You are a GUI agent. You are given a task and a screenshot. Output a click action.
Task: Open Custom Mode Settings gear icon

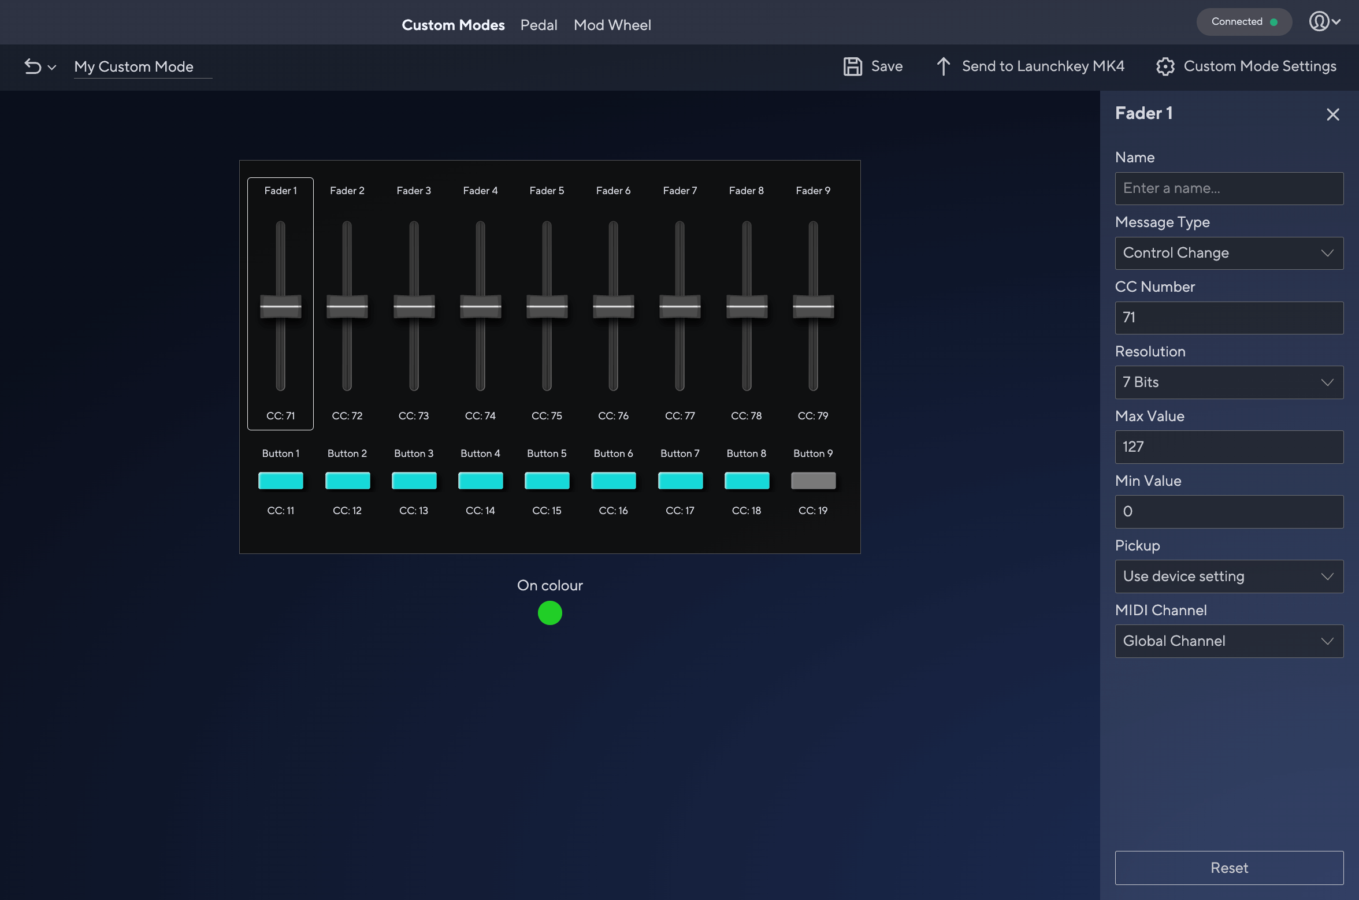(1165, 66)
